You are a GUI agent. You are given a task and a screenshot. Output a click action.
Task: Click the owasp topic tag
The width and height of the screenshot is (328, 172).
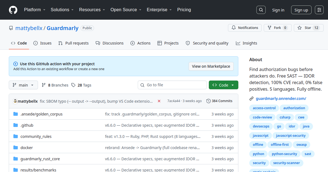(301, 145)
